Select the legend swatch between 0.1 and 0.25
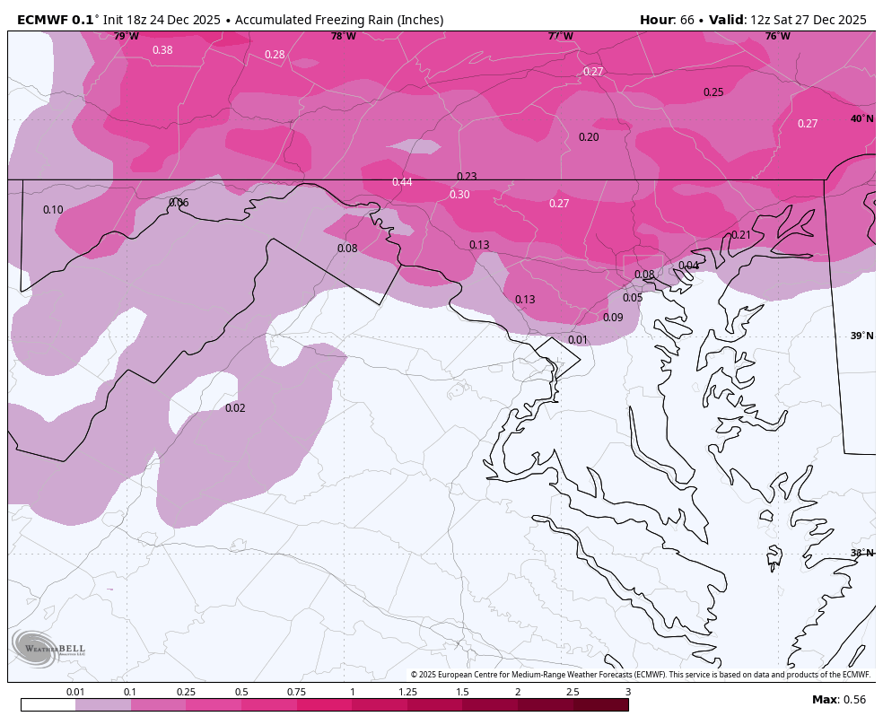This screenshot has width=883, height=725. tap(158, 705)
